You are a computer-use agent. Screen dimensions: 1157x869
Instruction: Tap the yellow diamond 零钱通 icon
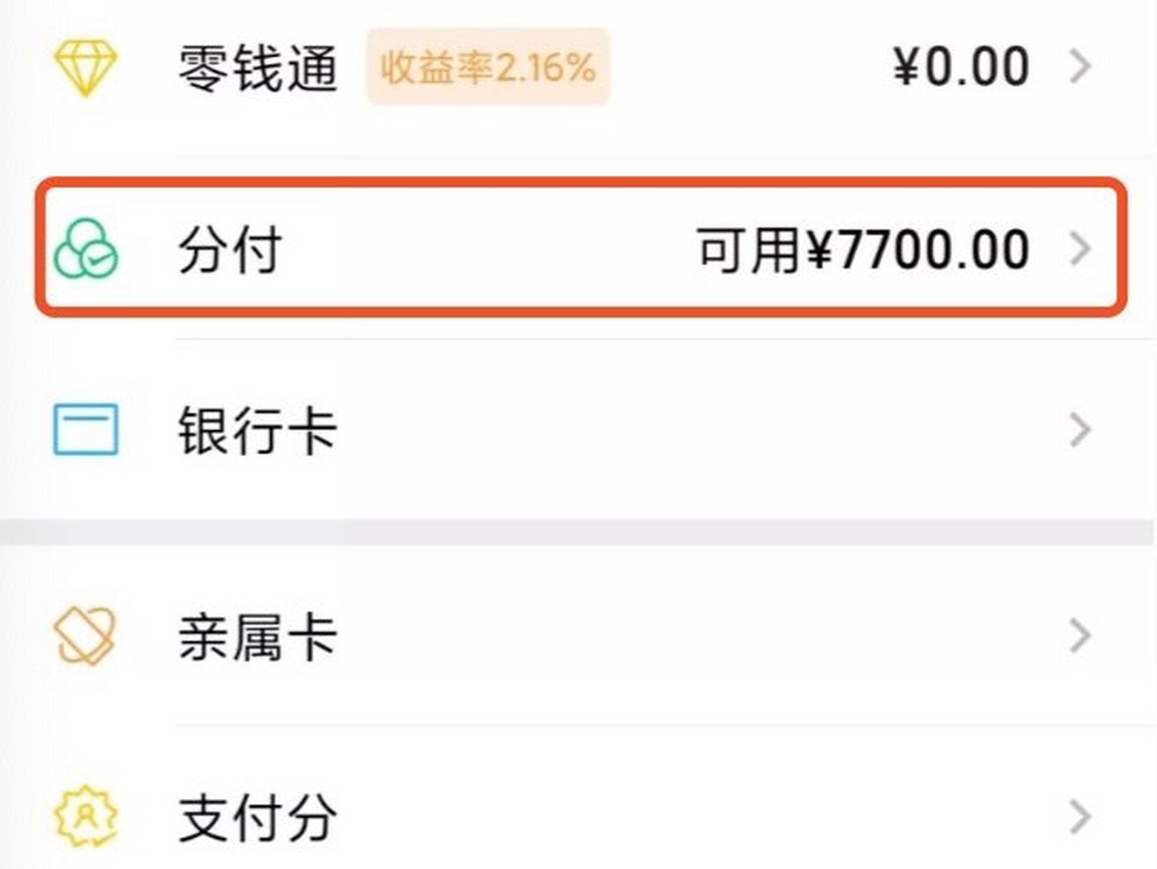86,68
